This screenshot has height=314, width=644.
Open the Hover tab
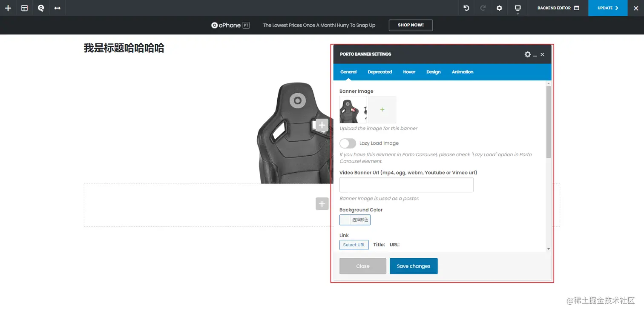tap(409, 72)
